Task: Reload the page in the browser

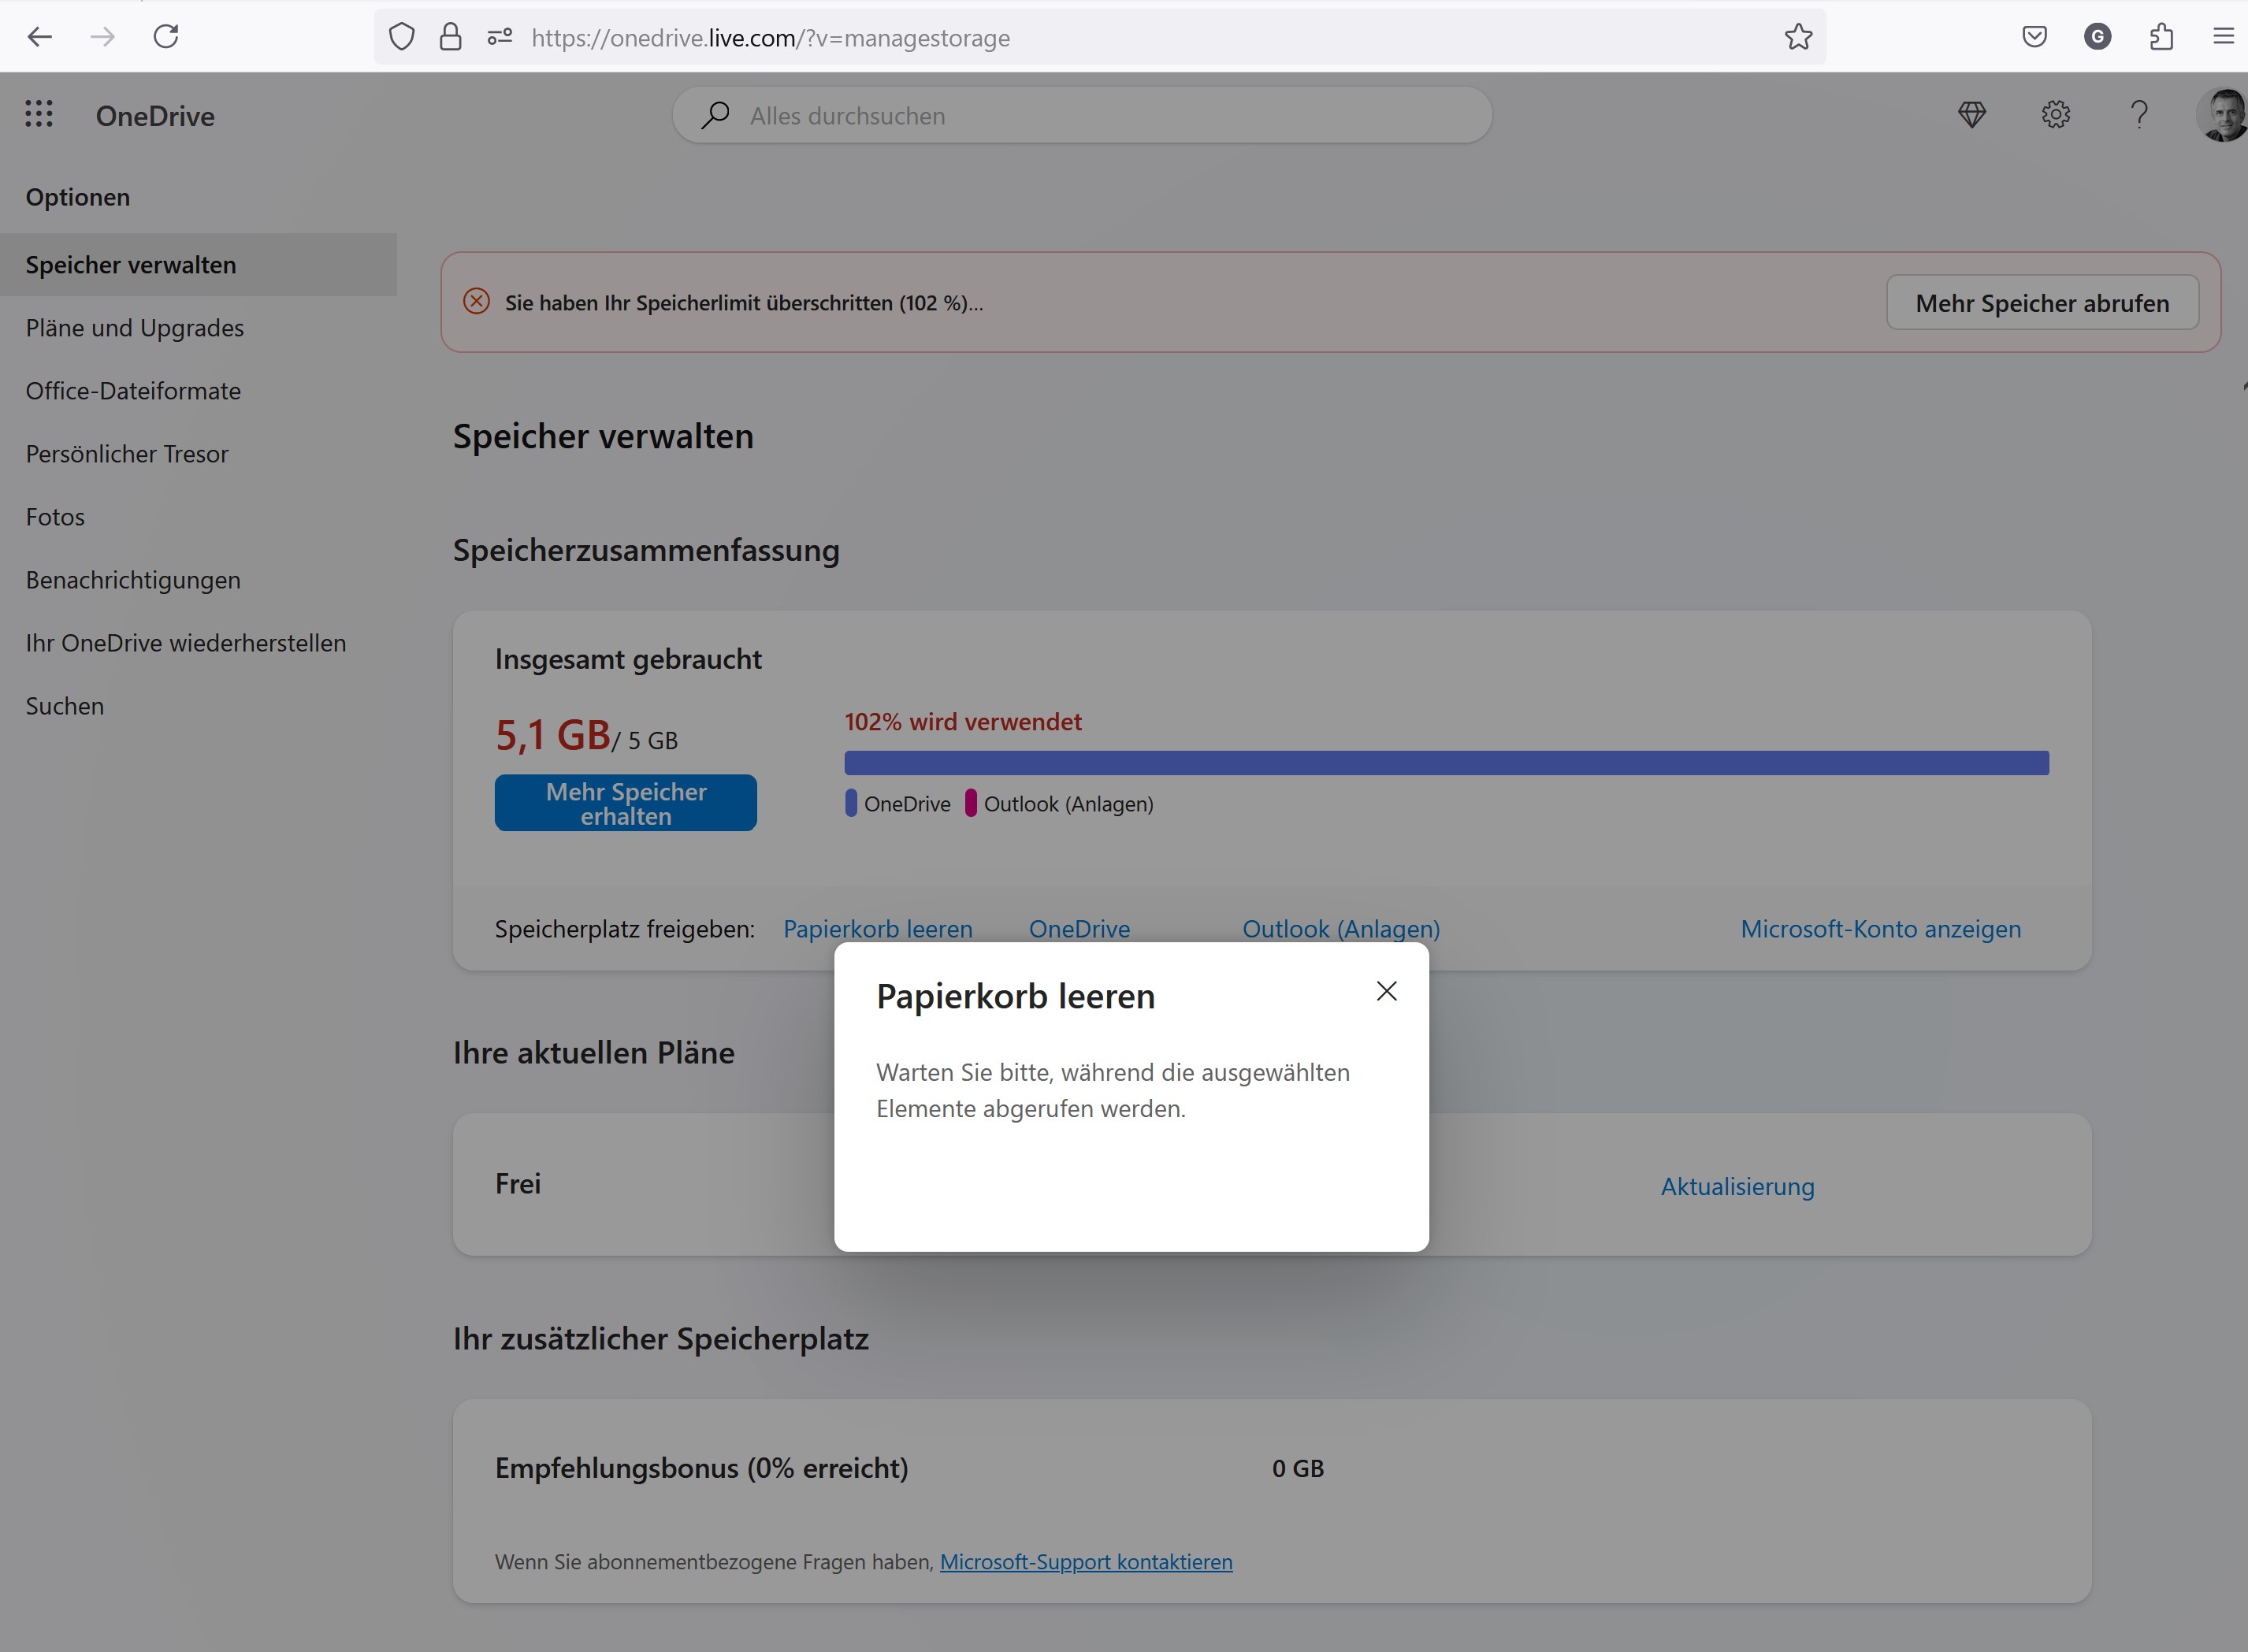Action: pos(166,37)
